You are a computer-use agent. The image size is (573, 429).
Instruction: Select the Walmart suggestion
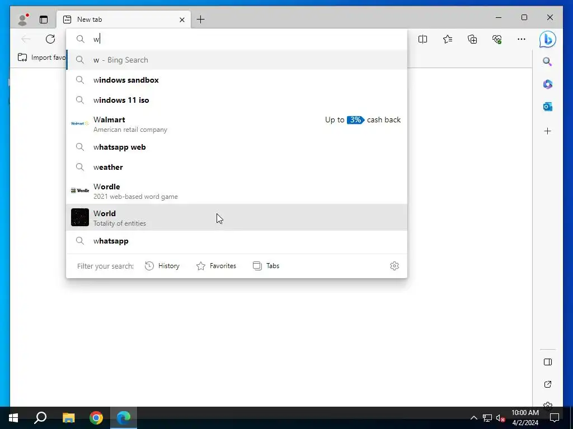tap(237, 124)
